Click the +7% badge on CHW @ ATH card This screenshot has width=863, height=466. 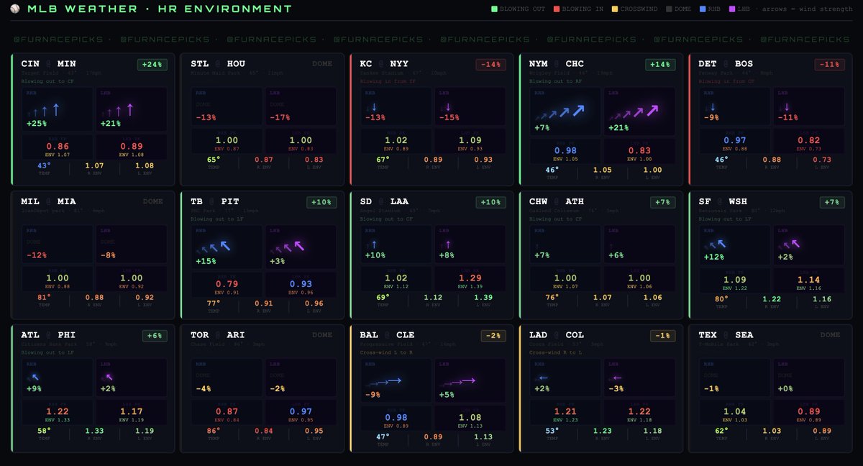point(662,202)
